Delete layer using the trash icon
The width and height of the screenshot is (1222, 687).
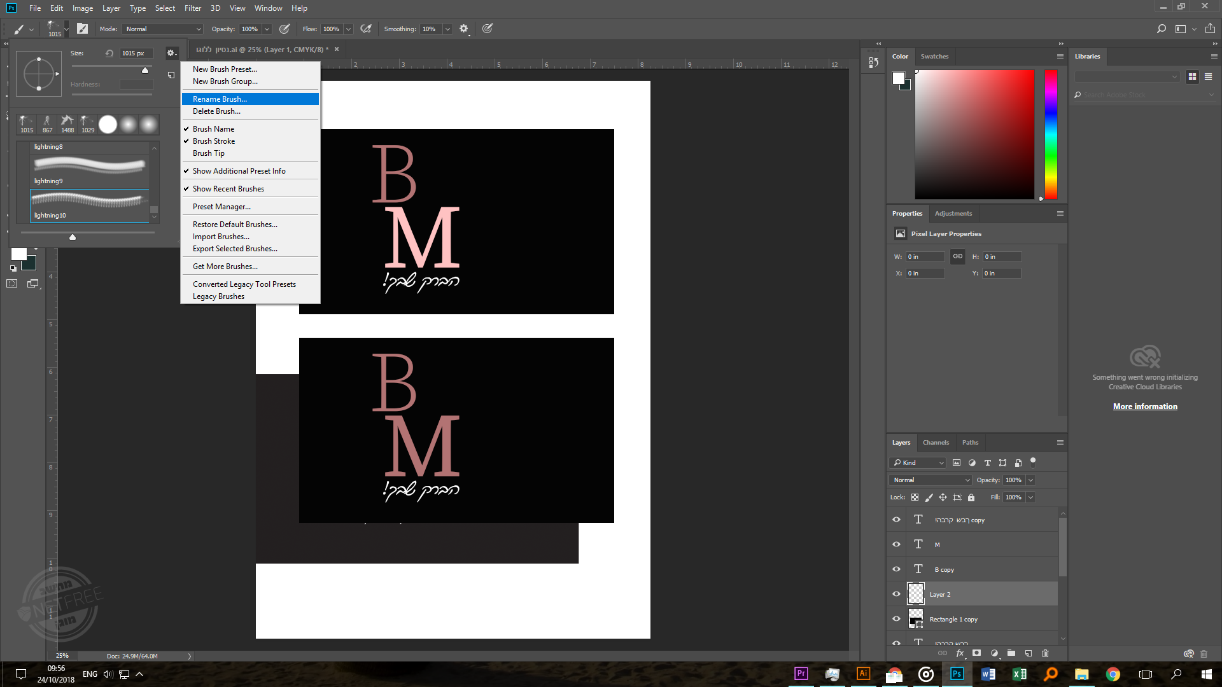pyautogui.click(x=1045, y=653)
